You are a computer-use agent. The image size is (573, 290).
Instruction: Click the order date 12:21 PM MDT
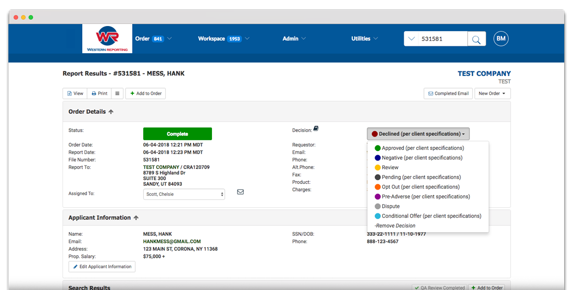173,145
